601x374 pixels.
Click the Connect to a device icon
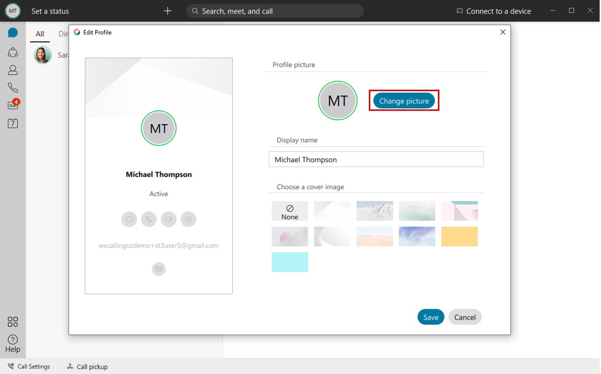(459, 11)
